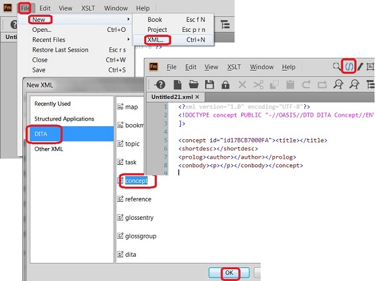
Task: Open XSLT menu in the XML editor window
Action: [234, 67]
